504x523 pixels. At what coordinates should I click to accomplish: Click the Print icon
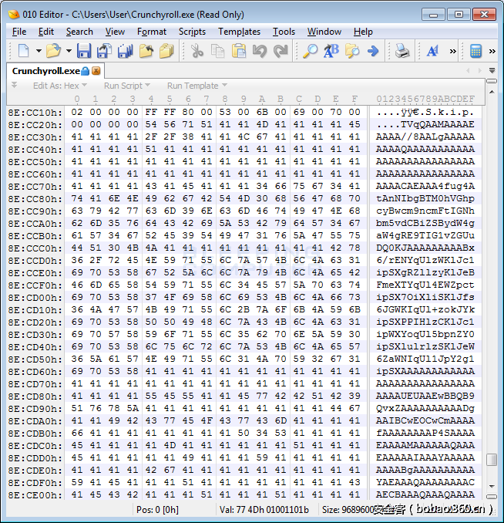(x=402, y=51)
